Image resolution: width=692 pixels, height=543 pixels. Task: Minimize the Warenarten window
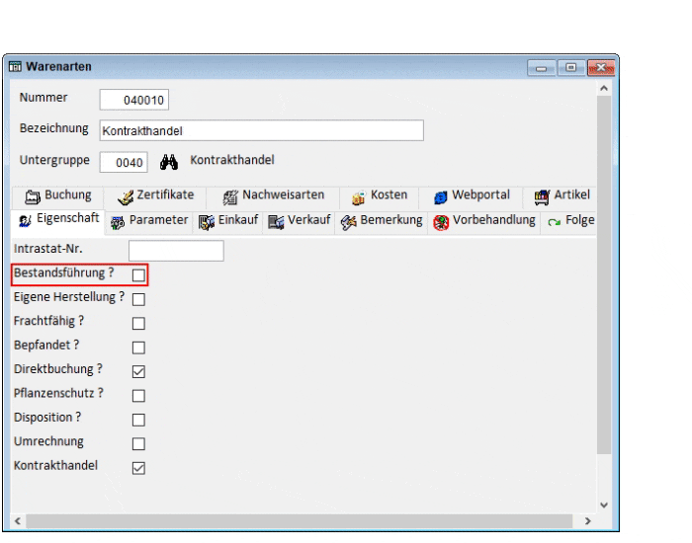click(x=542, y=68)
